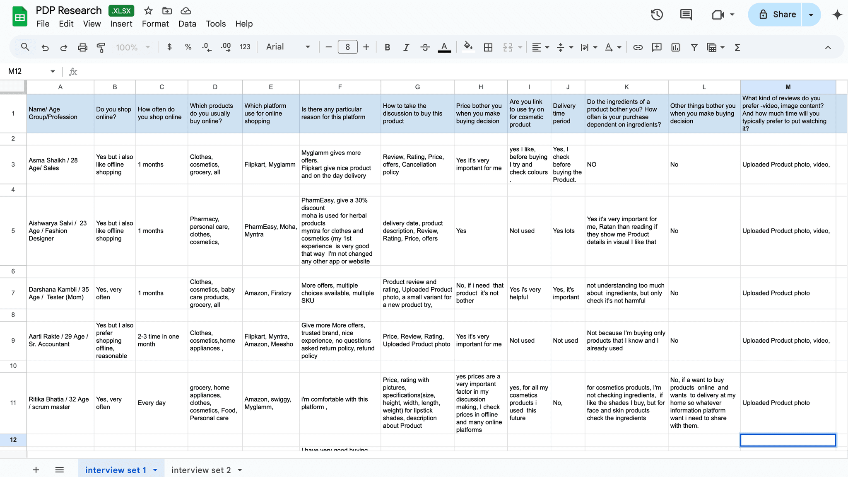Toggle italic formatting
848x477 pixels.
coord(406,47)
